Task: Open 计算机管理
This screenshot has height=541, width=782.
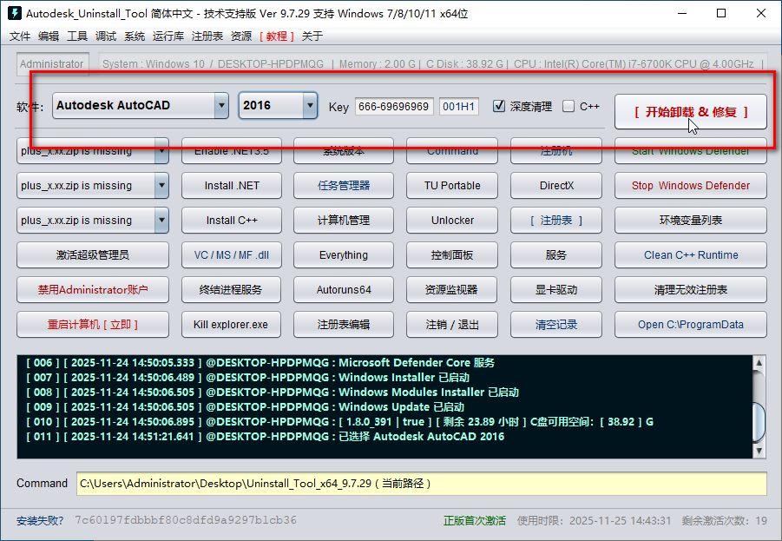Action: (x=344, y=220)
